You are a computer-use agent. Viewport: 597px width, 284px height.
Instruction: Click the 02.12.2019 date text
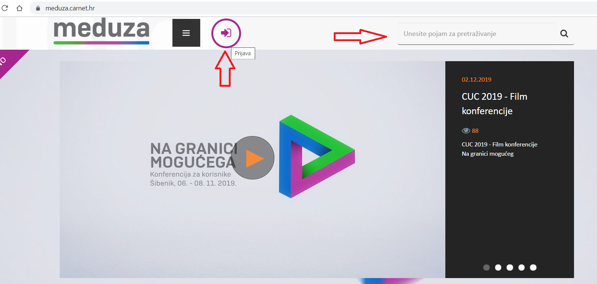coord(476,79)
